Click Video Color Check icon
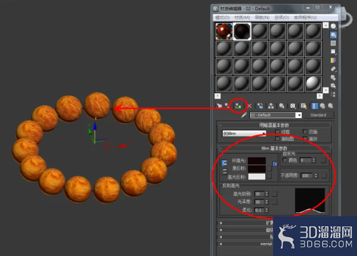357x256 pixels. pyautogui.click(x=333, y=60)
